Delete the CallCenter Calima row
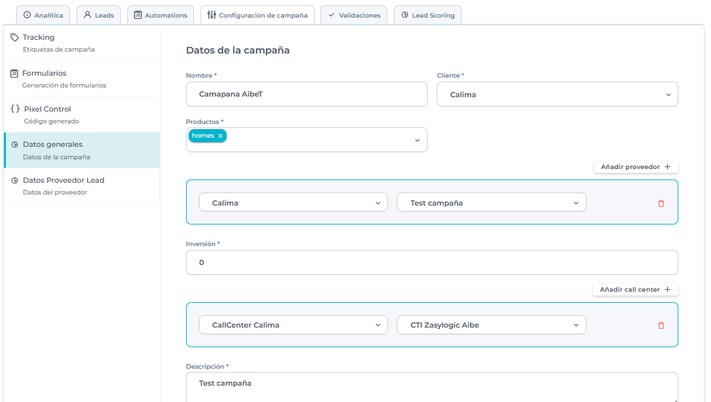 pyautogui.click(x=661, y=325)
